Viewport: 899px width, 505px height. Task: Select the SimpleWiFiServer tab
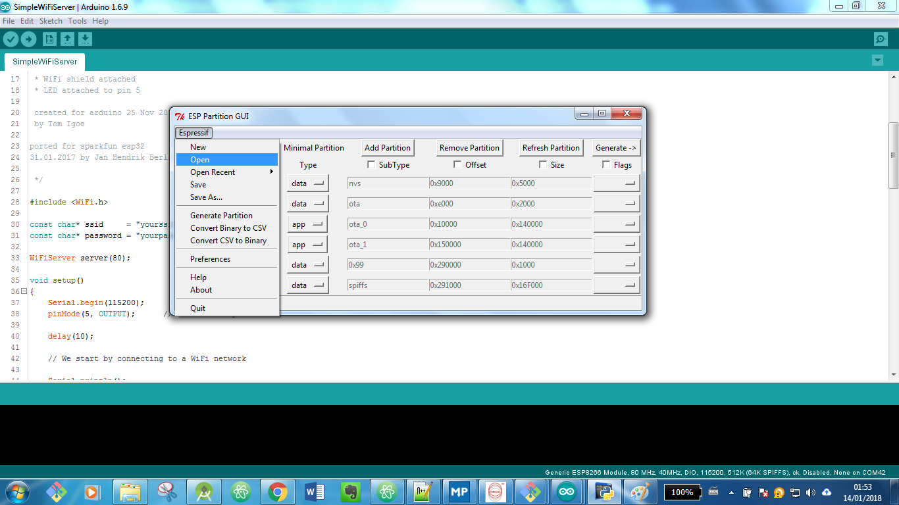pyautogui.click(x=45, y=62)
